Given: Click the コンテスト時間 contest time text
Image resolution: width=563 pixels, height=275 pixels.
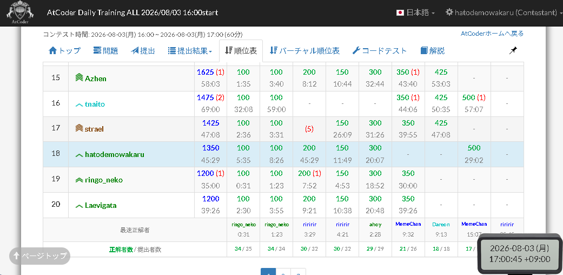Looking at the screenshot, I should pyautogui.click(x=143, y=35).
